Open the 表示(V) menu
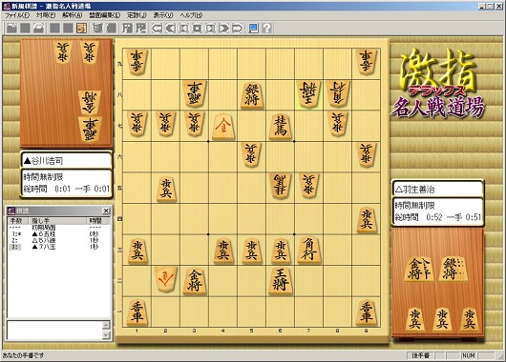506x362 pixels. coord(163,15)
